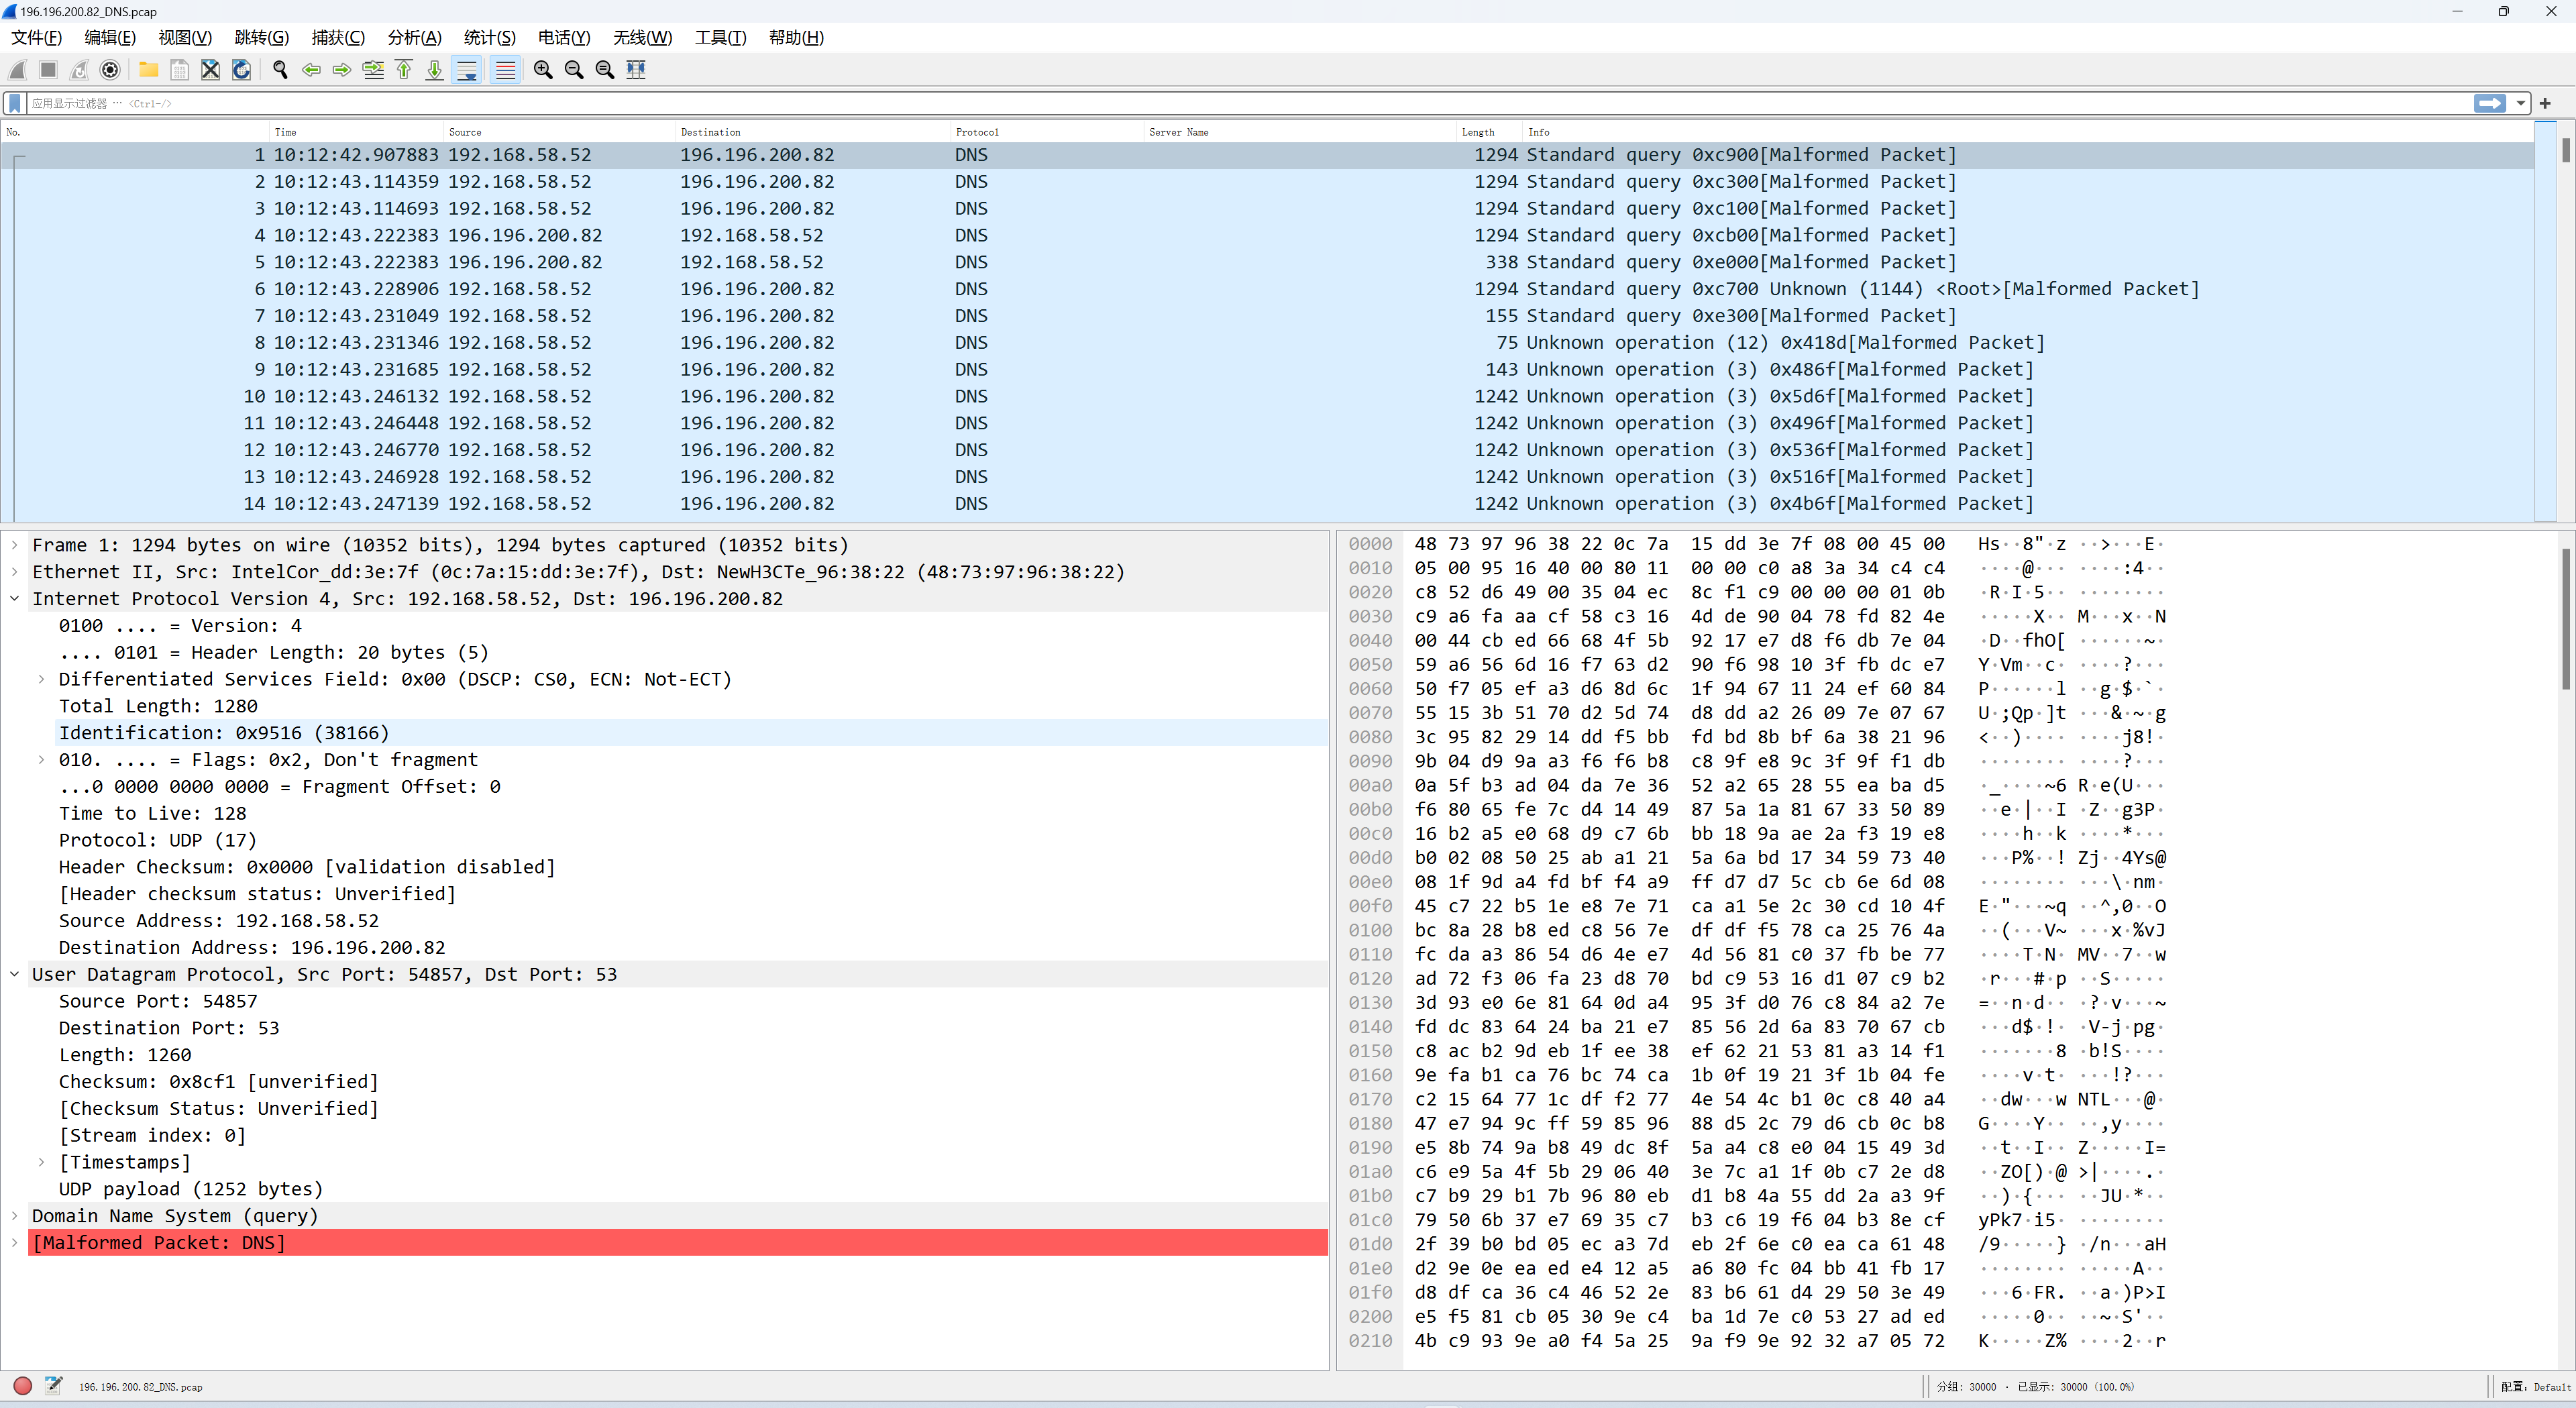Zoom in on the packet list text
The width and height of the screenshot is (2576, 1408).
pyautogui.click(x=543, y=70)
